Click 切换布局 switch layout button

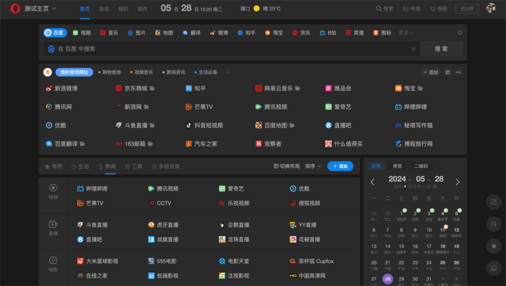287,166
